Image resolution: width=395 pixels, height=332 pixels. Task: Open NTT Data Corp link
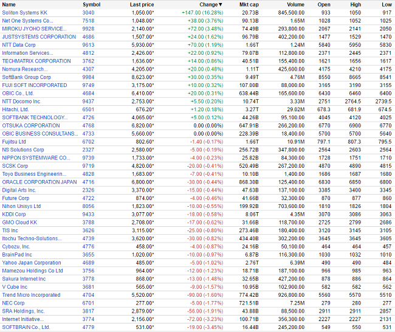(19, 45)
